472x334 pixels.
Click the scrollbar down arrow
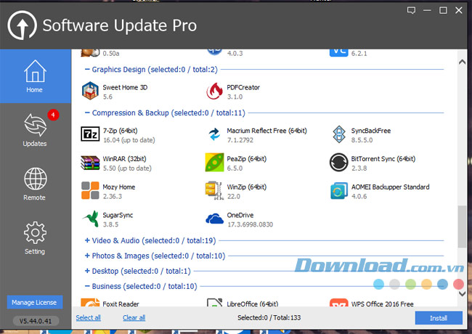[462, 293]
